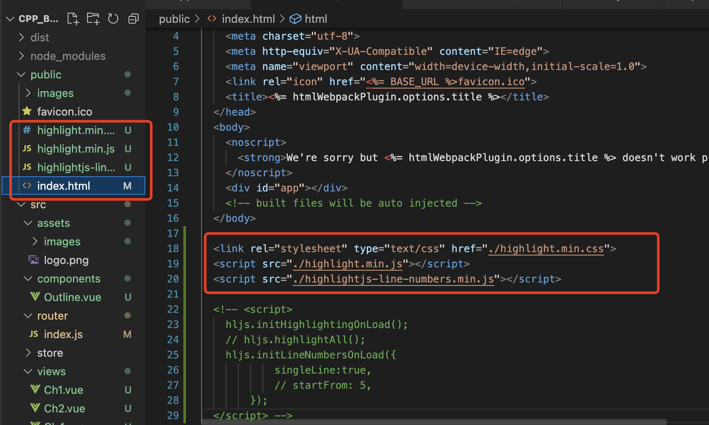Click the 'built files will be auto injected' comment
This screenshot has height=425, width=709.
pos(354,203)
